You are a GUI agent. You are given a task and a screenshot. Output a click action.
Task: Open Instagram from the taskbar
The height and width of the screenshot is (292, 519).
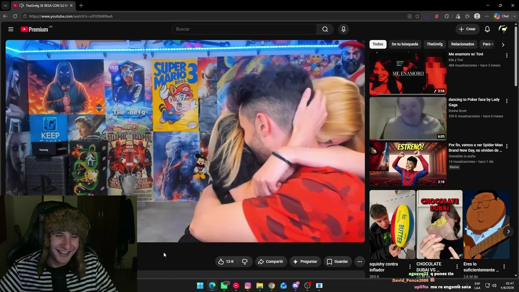248,286
